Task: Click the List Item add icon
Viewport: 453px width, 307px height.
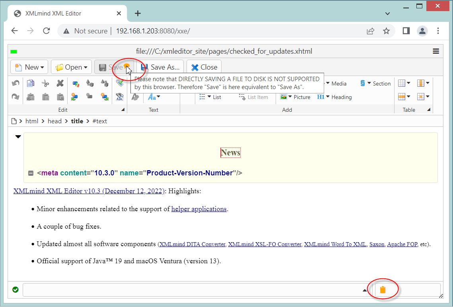Action: click(254, 97)
